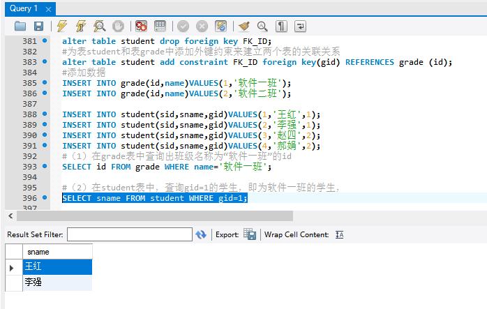Save the script with floppy disk icon
This screenshot has height=309, width=487.
[39, 26]
